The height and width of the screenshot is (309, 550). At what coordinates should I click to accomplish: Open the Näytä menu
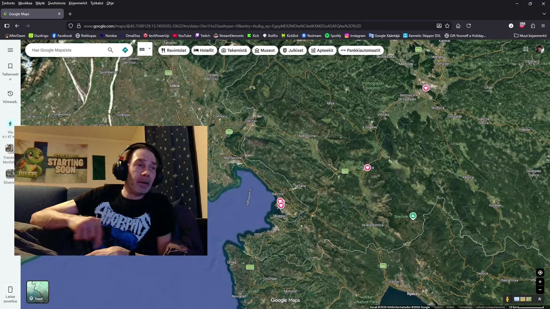point(40,3)
